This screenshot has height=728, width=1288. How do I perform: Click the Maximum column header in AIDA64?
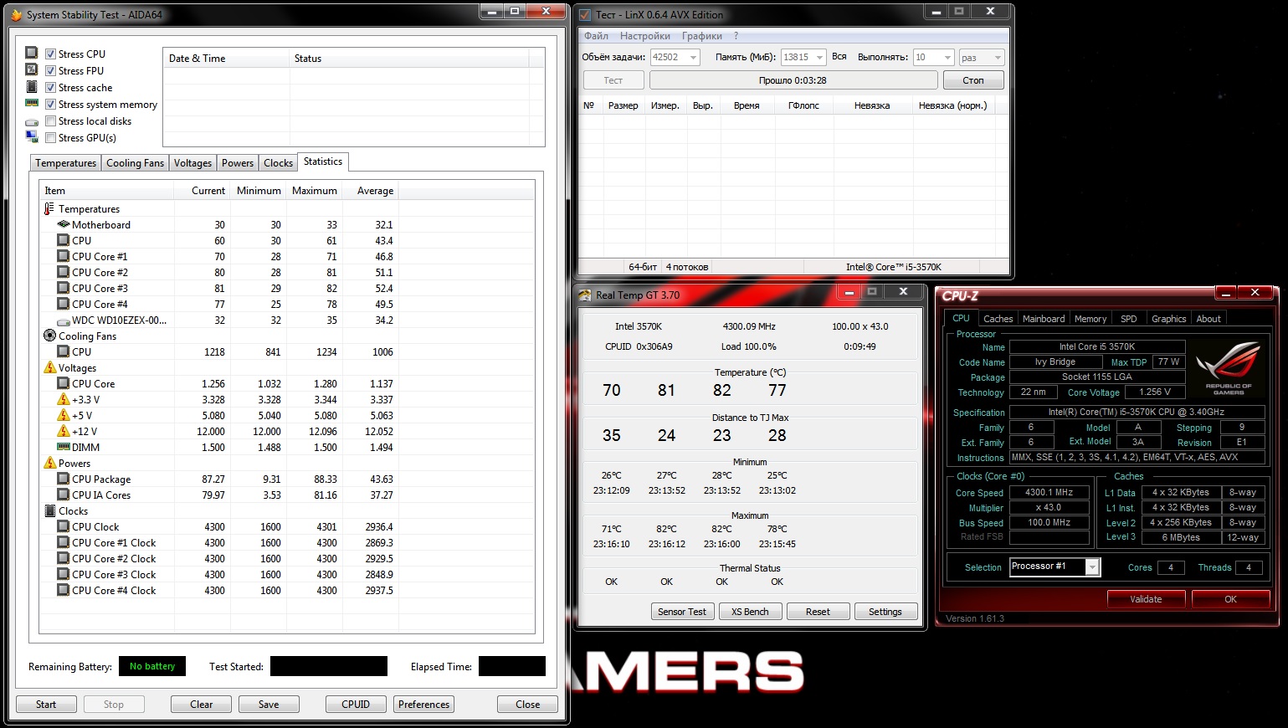315,191
